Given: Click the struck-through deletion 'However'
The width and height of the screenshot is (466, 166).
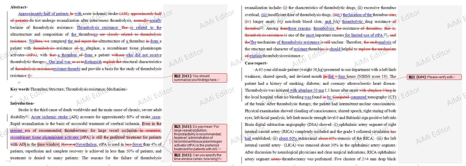Looking at the screenshot, I should click(68, 144).
